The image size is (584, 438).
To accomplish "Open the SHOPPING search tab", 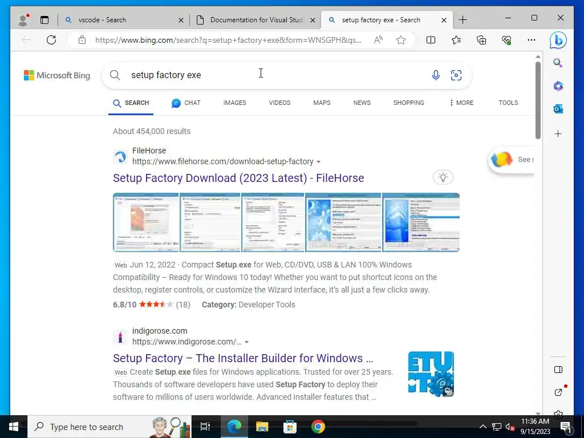I will click(x=408, y=103).
